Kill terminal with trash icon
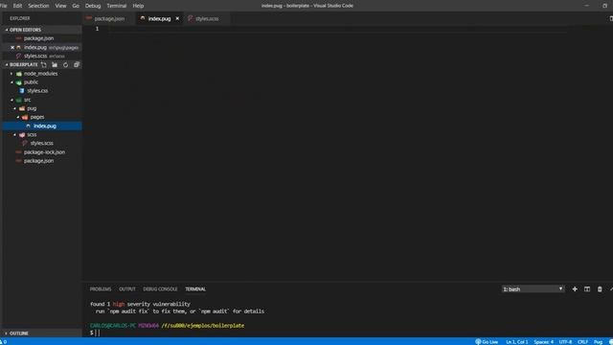 (x=600, y=289)
